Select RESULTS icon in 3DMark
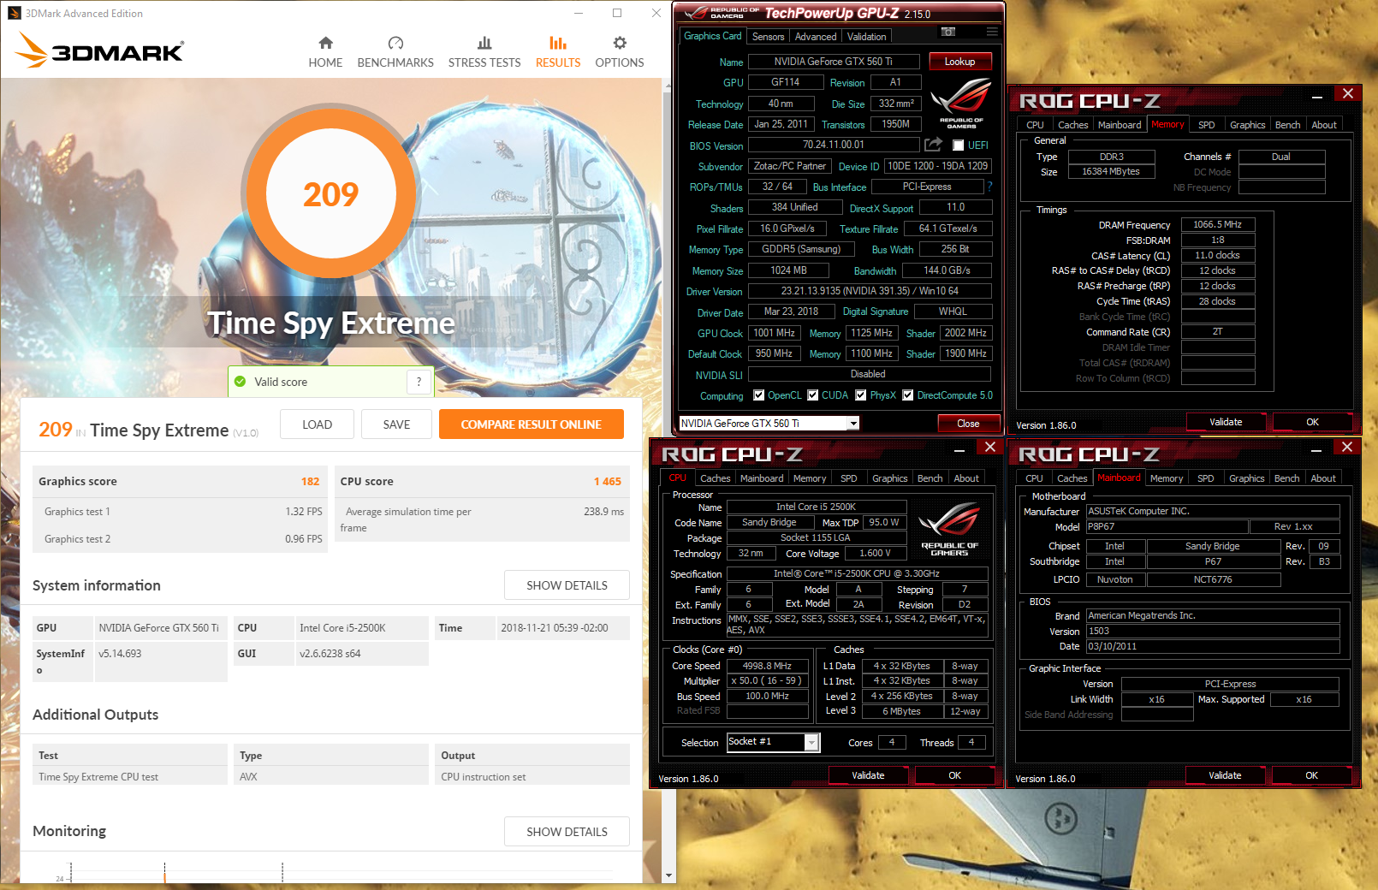This screenshot has width=1378, height=890. click(558, 43)
